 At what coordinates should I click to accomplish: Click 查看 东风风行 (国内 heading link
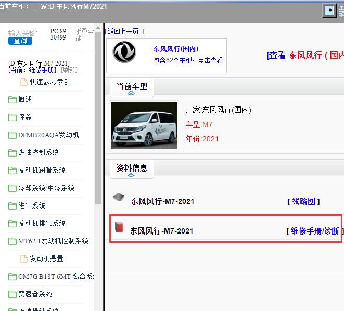coord(305,55)
